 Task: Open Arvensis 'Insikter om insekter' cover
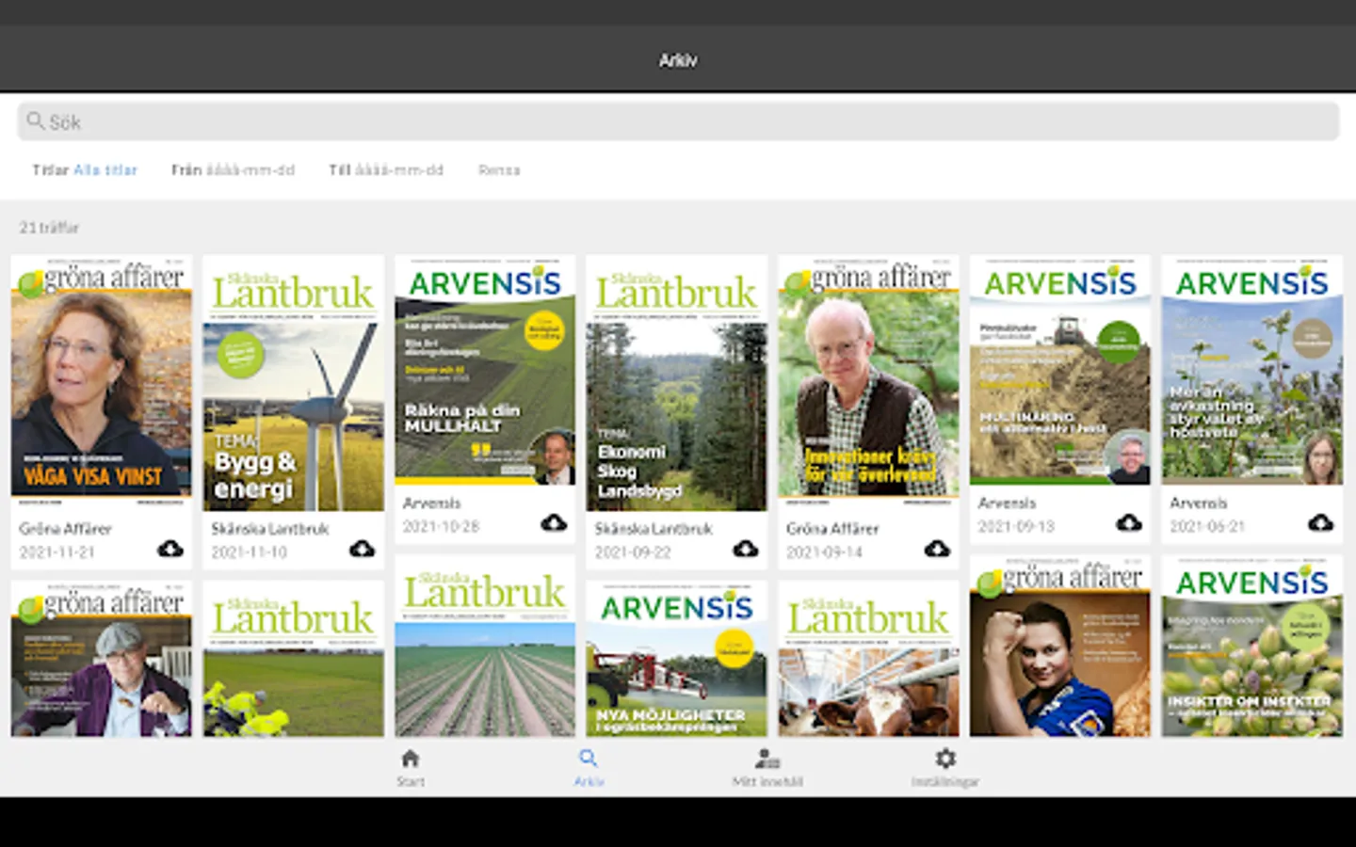coord(1252,646)
